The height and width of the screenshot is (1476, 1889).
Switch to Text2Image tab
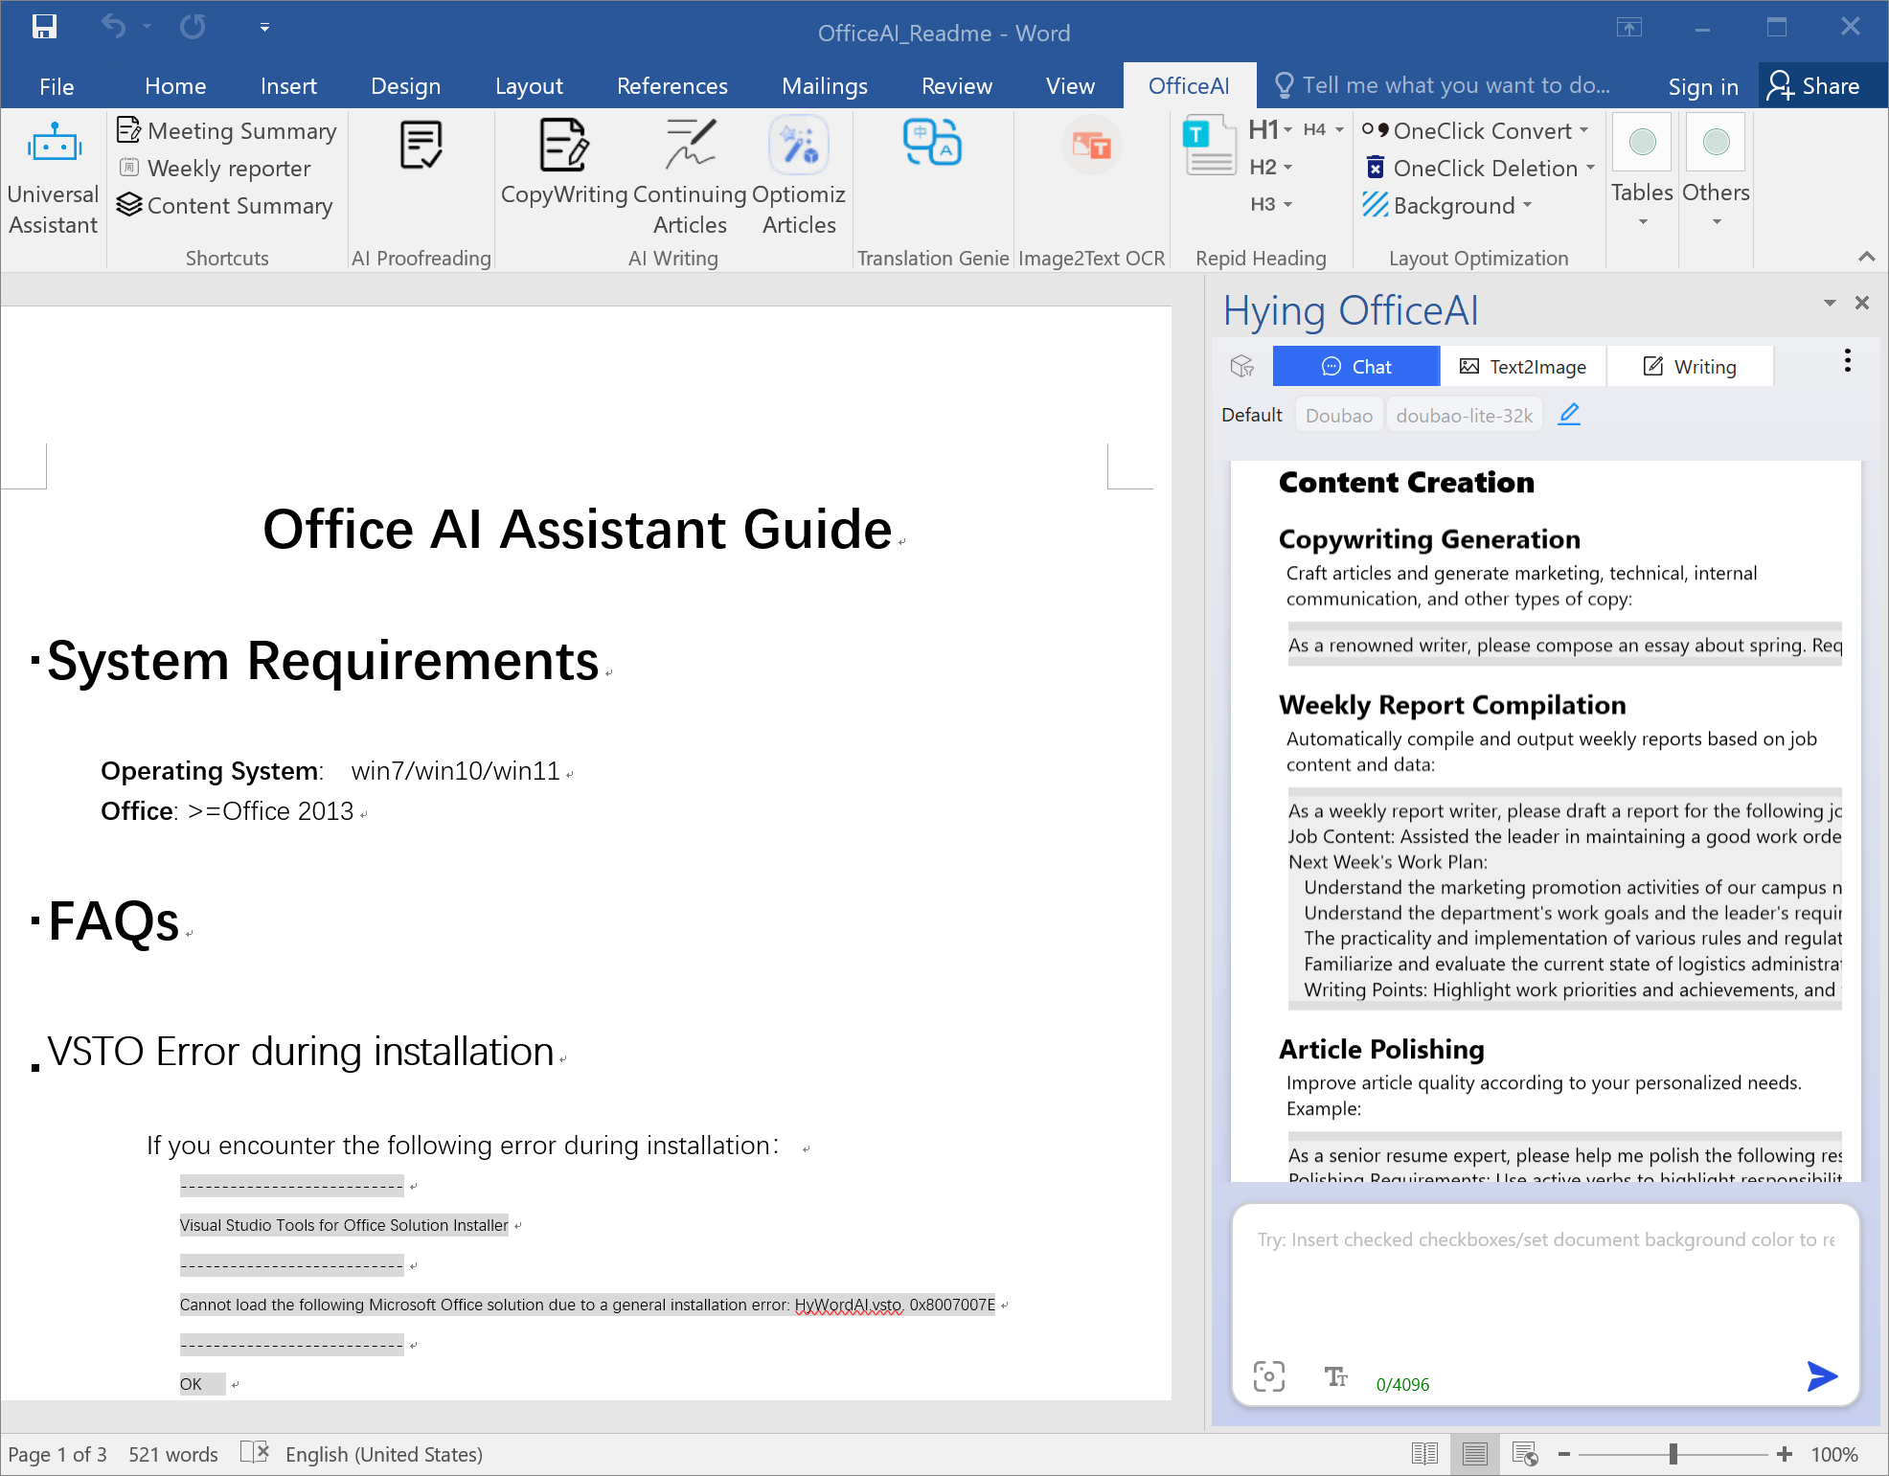click(x=1522, y=366)
